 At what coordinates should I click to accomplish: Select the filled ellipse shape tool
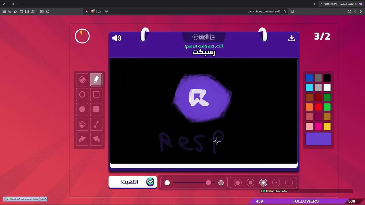[x=82, y=109]
